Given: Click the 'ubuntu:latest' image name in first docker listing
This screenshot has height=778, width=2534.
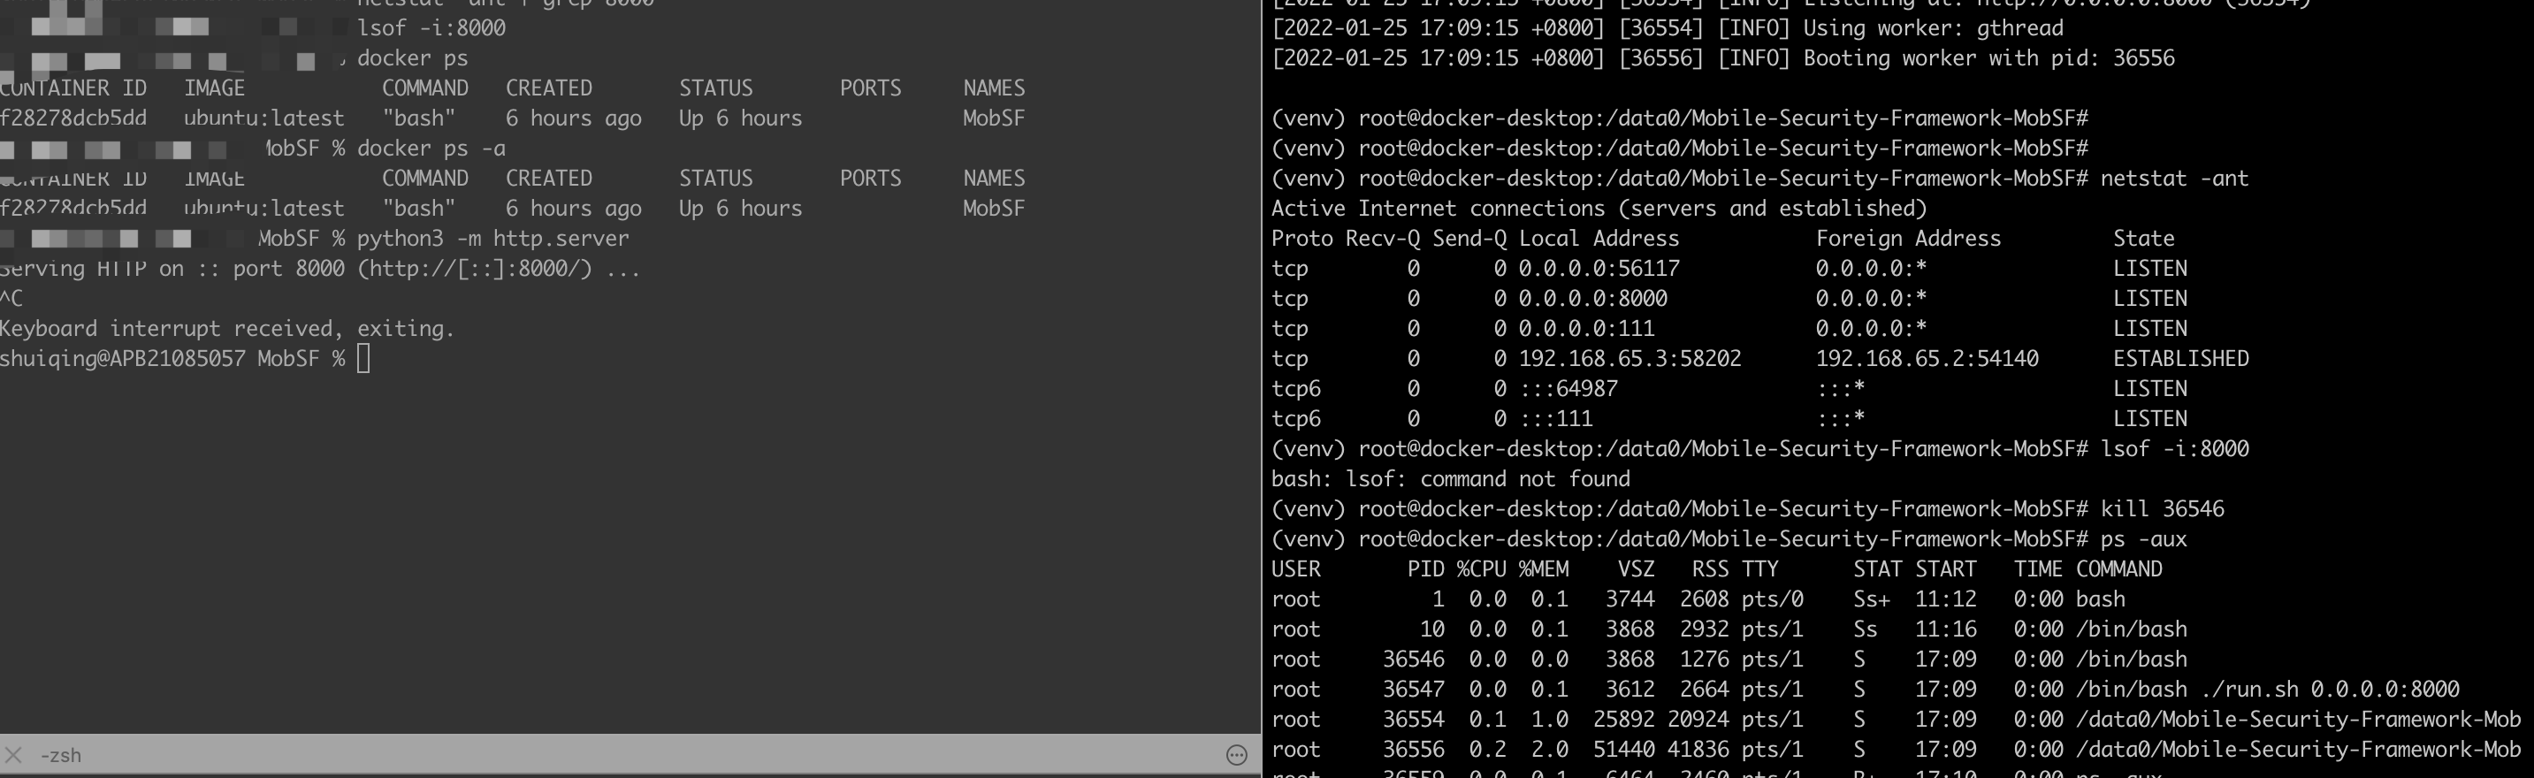Looking at the screenshot, I should point(263,118).
